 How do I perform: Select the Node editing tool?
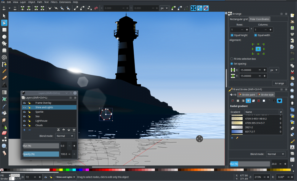tap(4, 23)
